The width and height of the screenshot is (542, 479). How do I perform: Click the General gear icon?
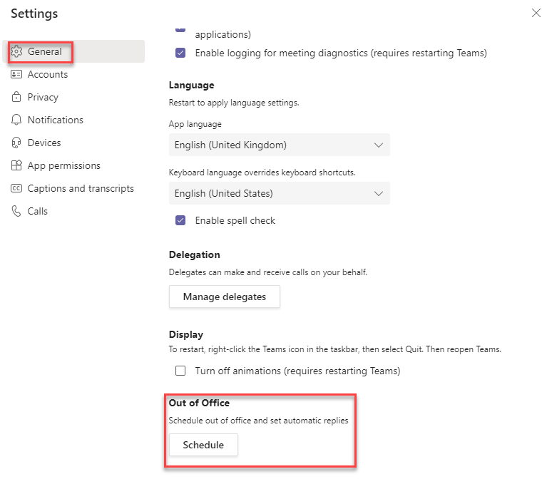pos(16,52)
